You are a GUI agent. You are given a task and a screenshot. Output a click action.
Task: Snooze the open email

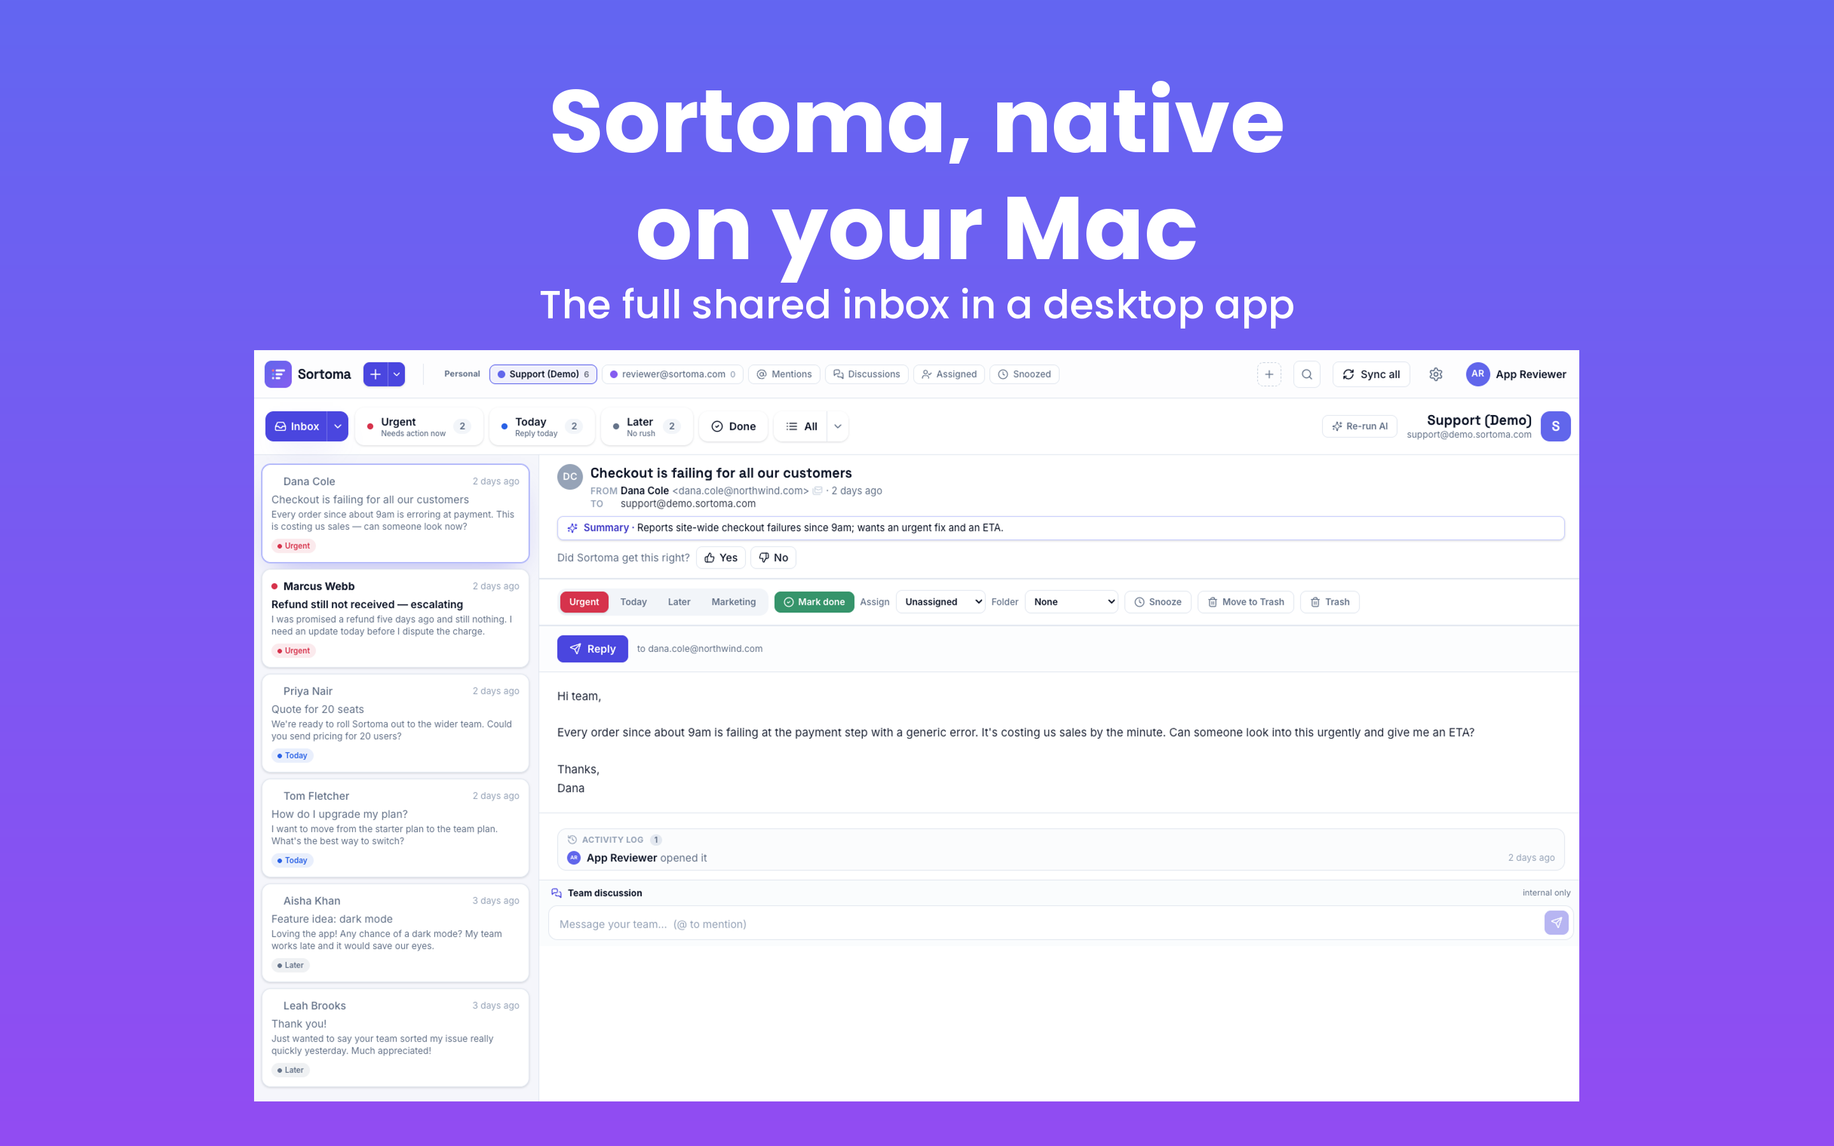1158,602
